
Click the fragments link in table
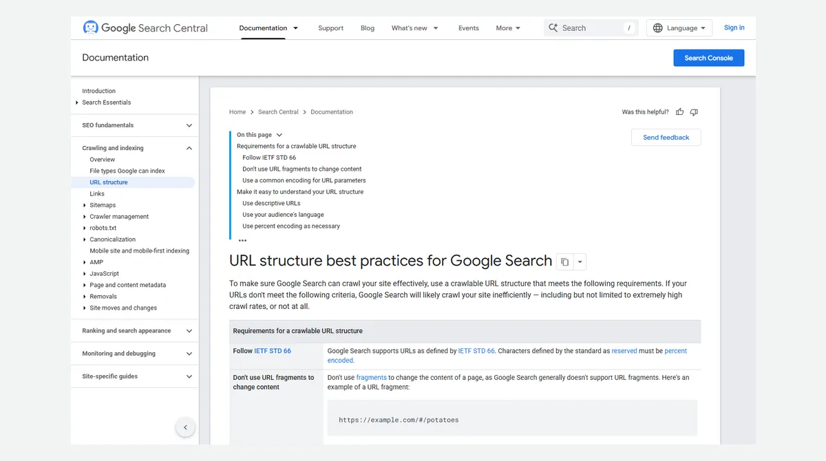(371, 378)
